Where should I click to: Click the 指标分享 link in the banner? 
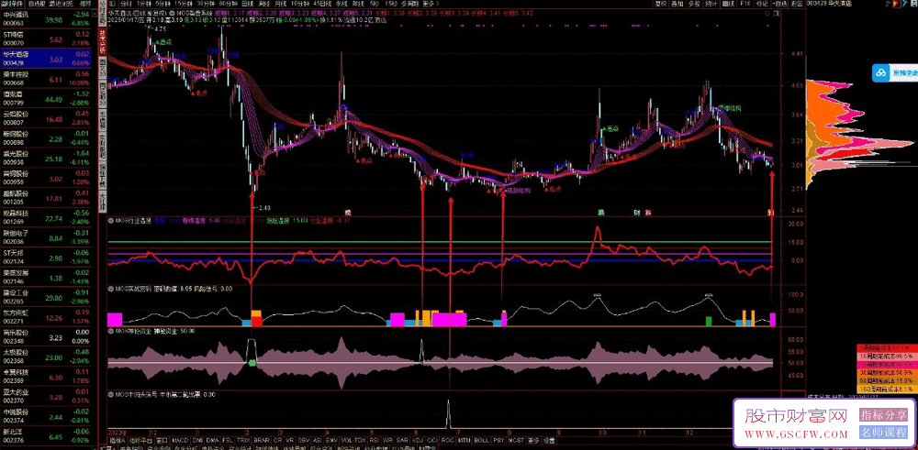[x=883, y=415]
